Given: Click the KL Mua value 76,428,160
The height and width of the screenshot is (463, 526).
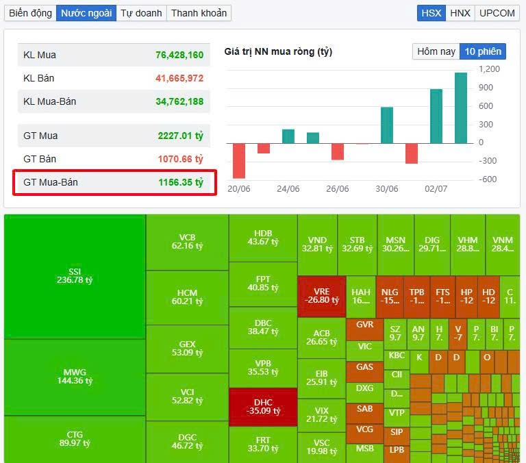Looking at the screenshot, I should pos(179,55).
